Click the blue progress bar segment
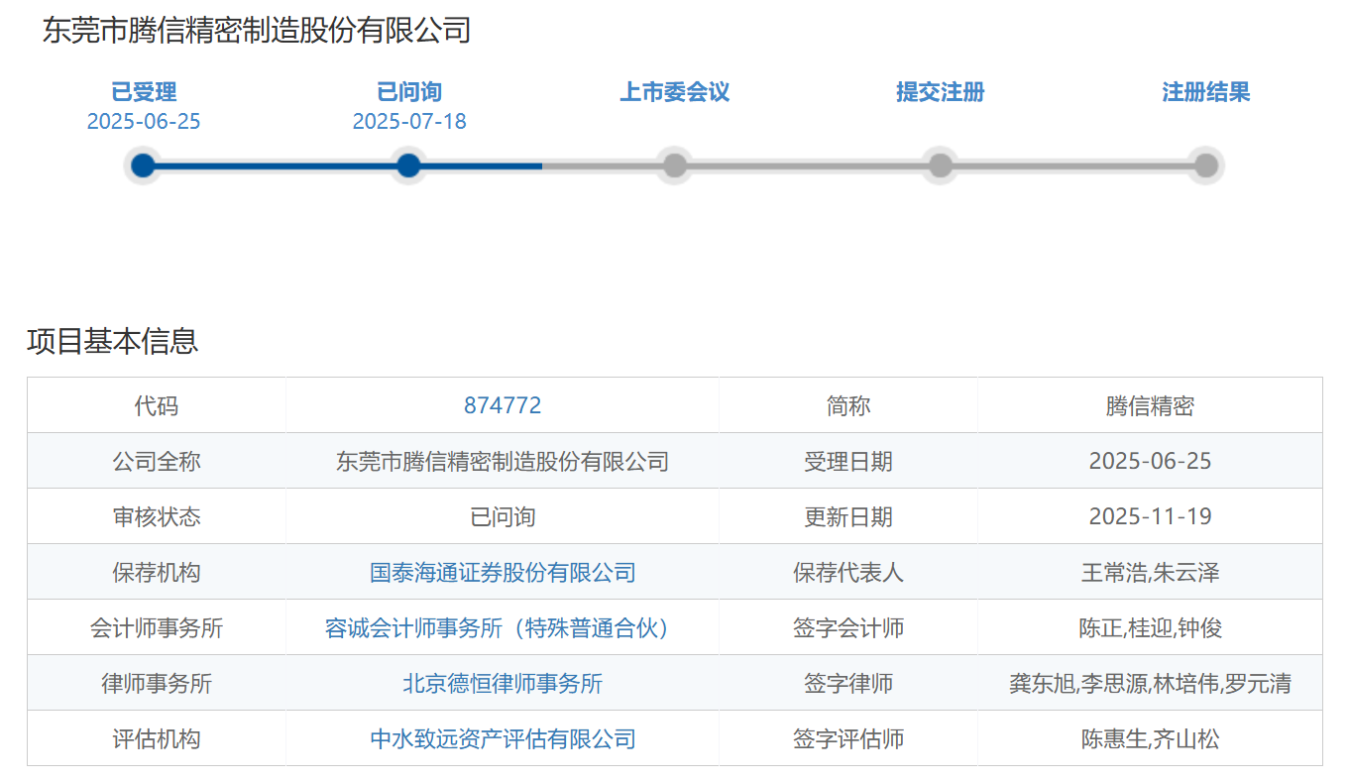This screenshot has width=1349, height=780. pos(278,166)
